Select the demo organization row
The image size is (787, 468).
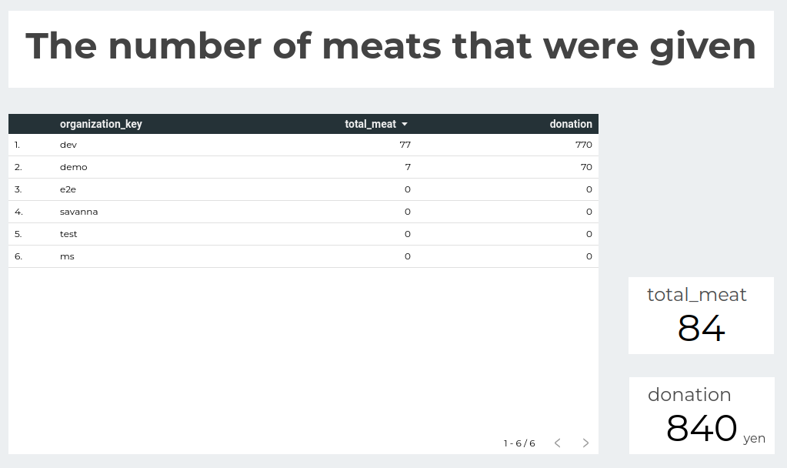click(x=303, y=167)
